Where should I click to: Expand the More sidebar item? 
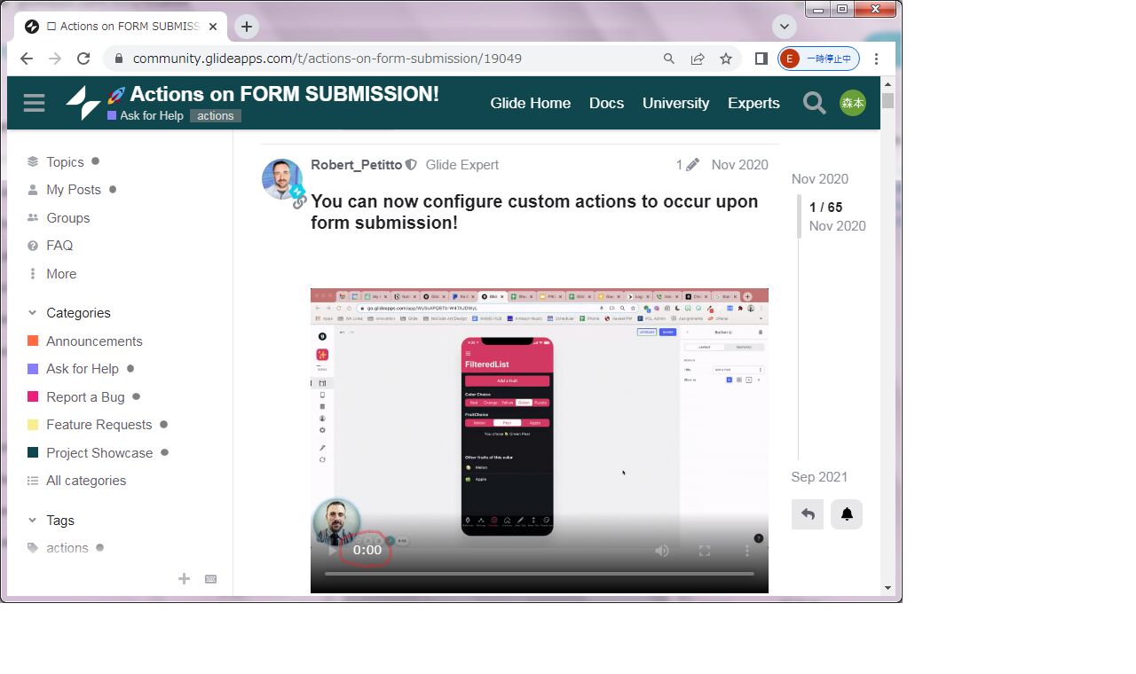click(x=51, y=274)
